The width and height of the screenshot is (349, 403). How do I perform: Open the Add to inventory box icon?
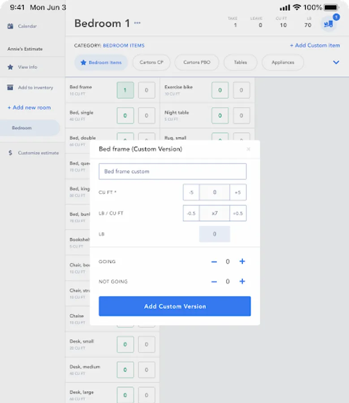coord(10,87)
